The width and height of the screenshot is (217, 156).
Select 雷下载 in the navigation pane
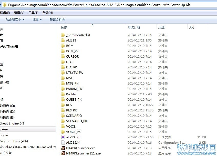tap(5, 82)
